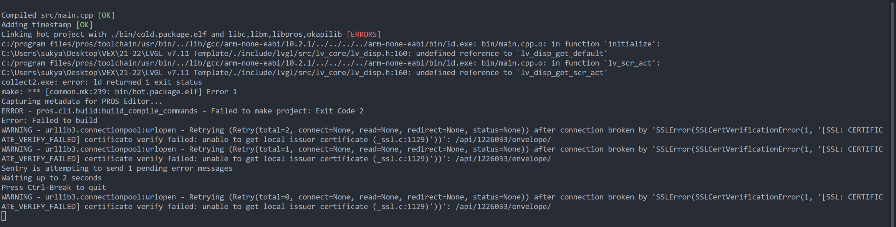Click the 'Press Ctrl-Break to quit' line
Screen dimensions: 896x227
[x=54, y=188]
